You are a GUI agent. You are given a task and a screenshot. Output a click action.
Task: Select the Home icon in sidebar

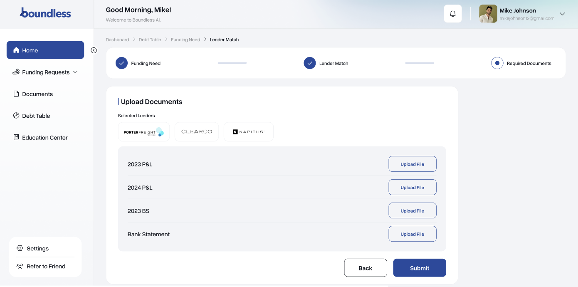click(16, 50)
